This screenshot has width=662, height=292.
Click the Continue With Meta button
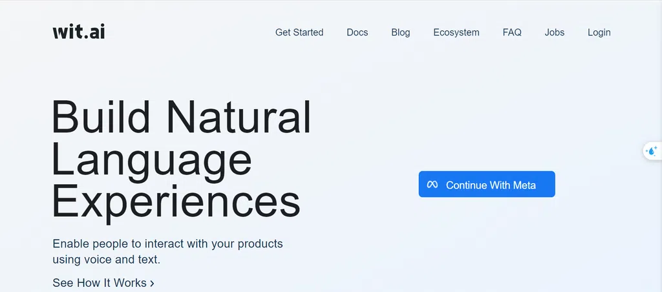tap(487, 184)
